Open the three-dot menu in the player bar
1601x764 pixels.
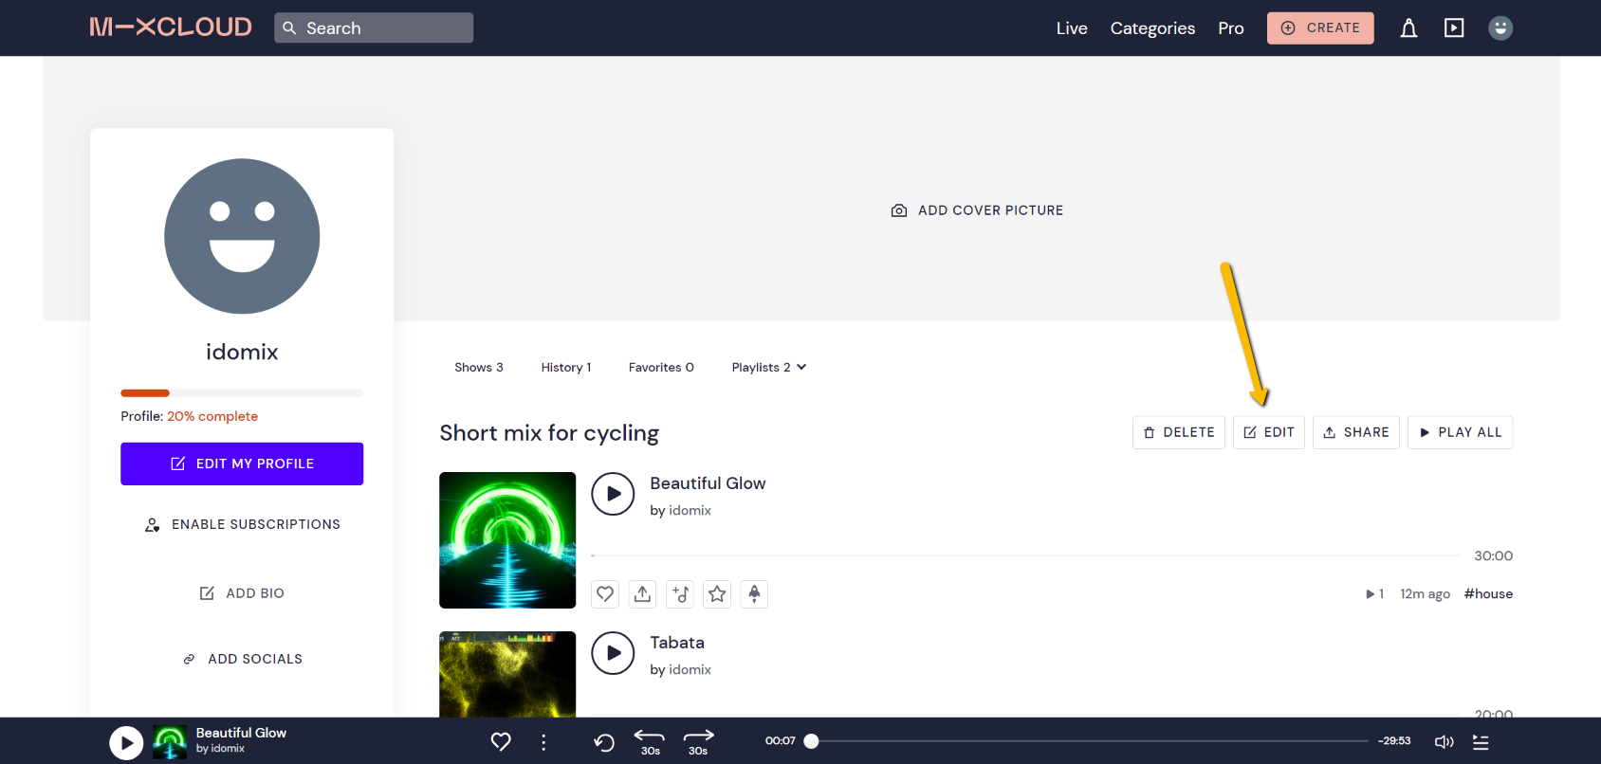tap(543, 742)
